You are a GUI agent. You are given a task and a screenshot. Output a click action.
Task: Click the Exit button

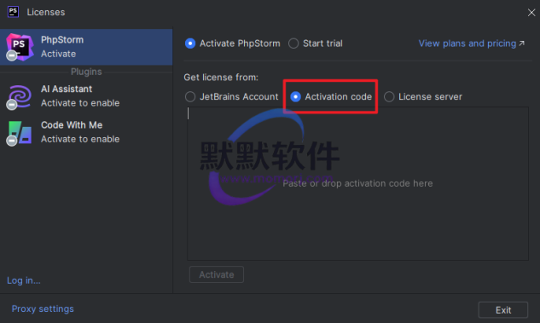click(x=502, y=310)
